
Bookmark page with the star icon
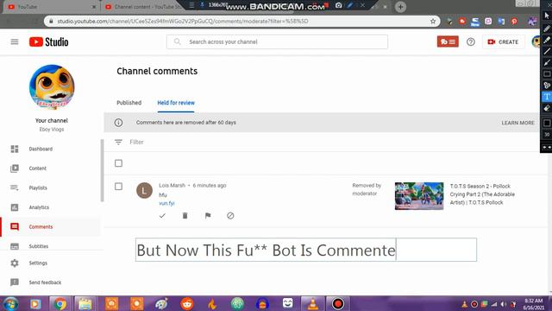[433, 21]
